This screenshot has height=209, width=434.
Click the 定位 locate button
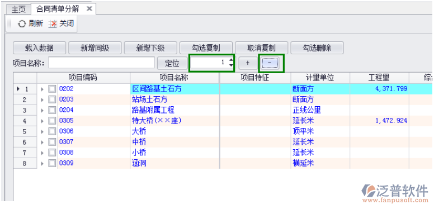(172, 63)
